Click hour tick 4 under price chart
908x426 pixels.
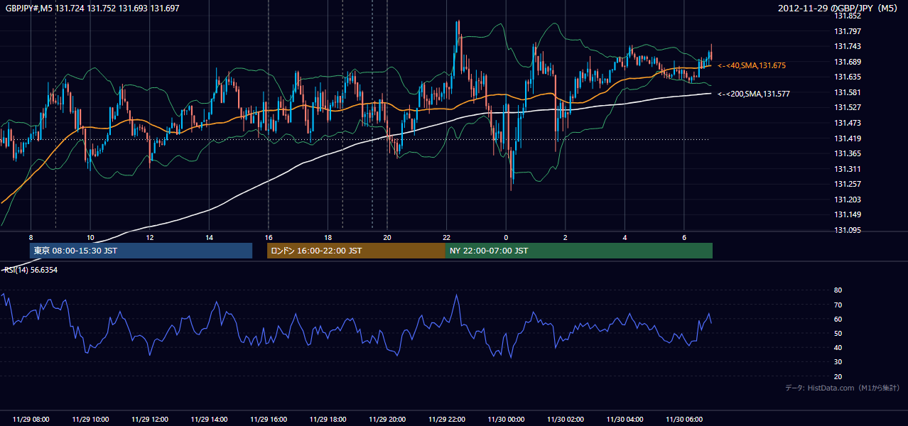625,237
